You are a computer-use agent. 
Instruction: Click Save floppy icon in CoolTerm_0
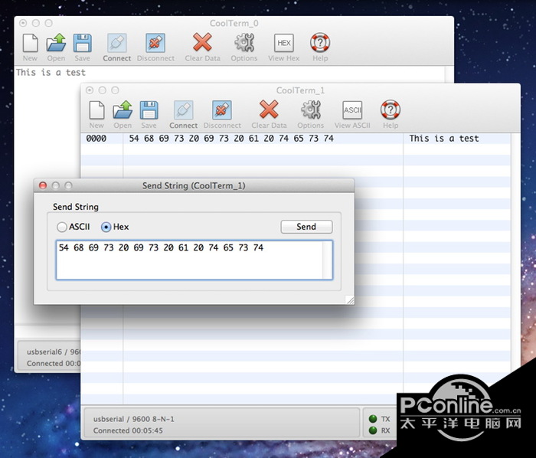[83, 43]
